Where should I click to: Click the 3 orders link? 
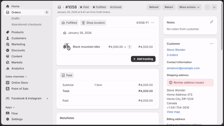pos(172,55)
